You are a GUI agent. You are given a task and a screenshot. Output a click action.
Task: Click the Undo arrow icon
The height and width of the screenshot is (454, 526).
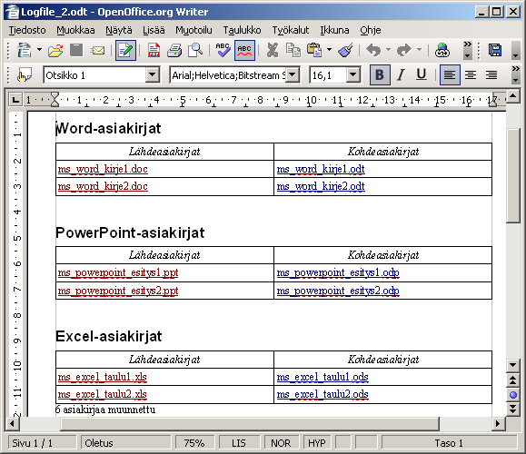(x=373, y=50)
